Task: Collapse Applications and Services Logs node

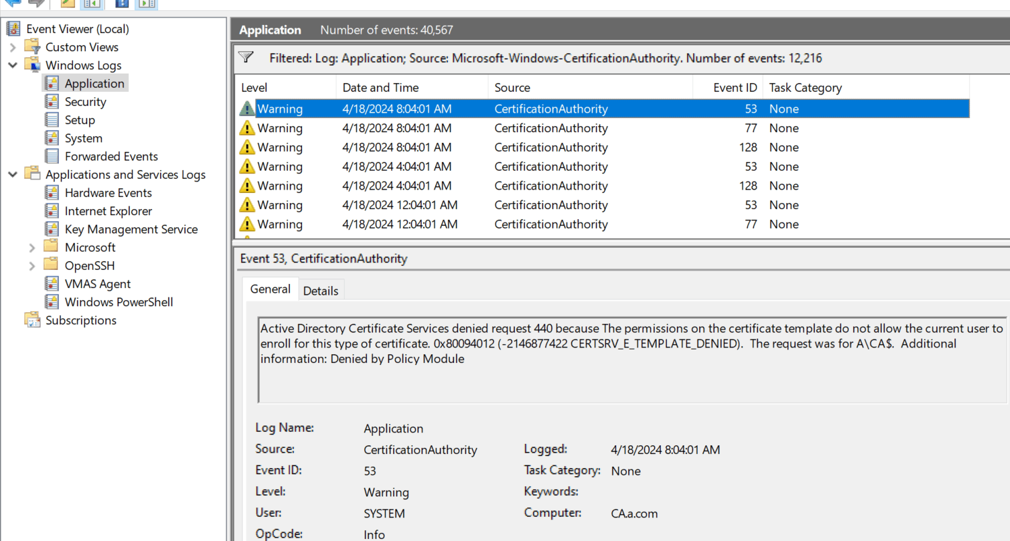Action: (13, 175)
